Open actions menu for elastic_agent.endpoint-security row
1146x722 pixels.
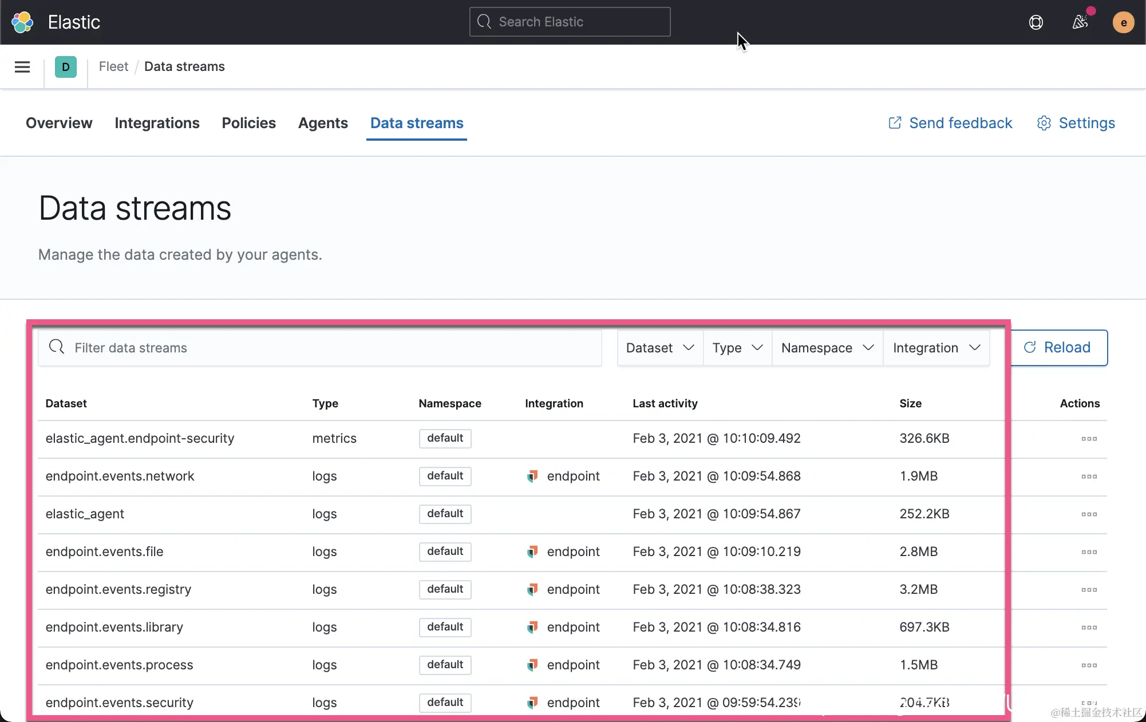pos(1089,438)
